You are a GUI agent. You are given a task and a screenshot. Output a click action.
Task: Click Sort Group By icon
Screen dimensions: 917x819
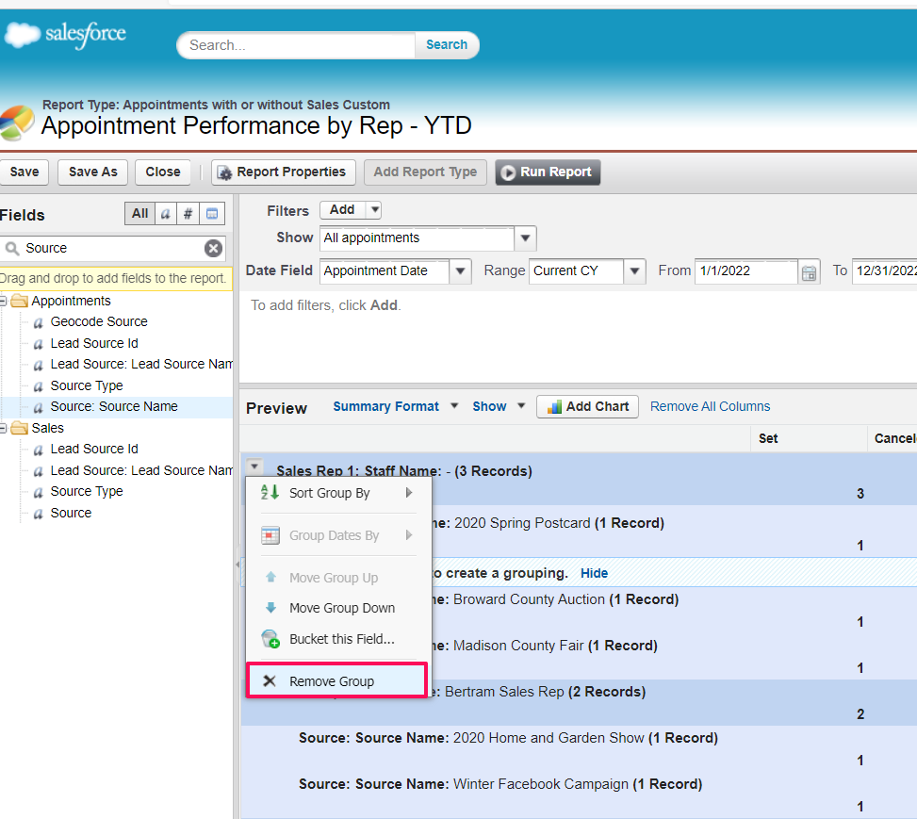click(x=270, y=493)
